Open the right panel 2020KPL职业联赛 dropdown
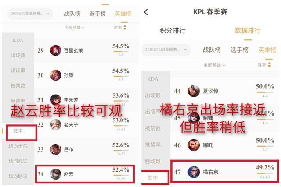The height and width of the screenshot is (187, 281). (x=166, y=49)
